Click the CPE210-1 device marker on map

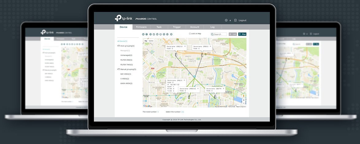tap(176, 55)
